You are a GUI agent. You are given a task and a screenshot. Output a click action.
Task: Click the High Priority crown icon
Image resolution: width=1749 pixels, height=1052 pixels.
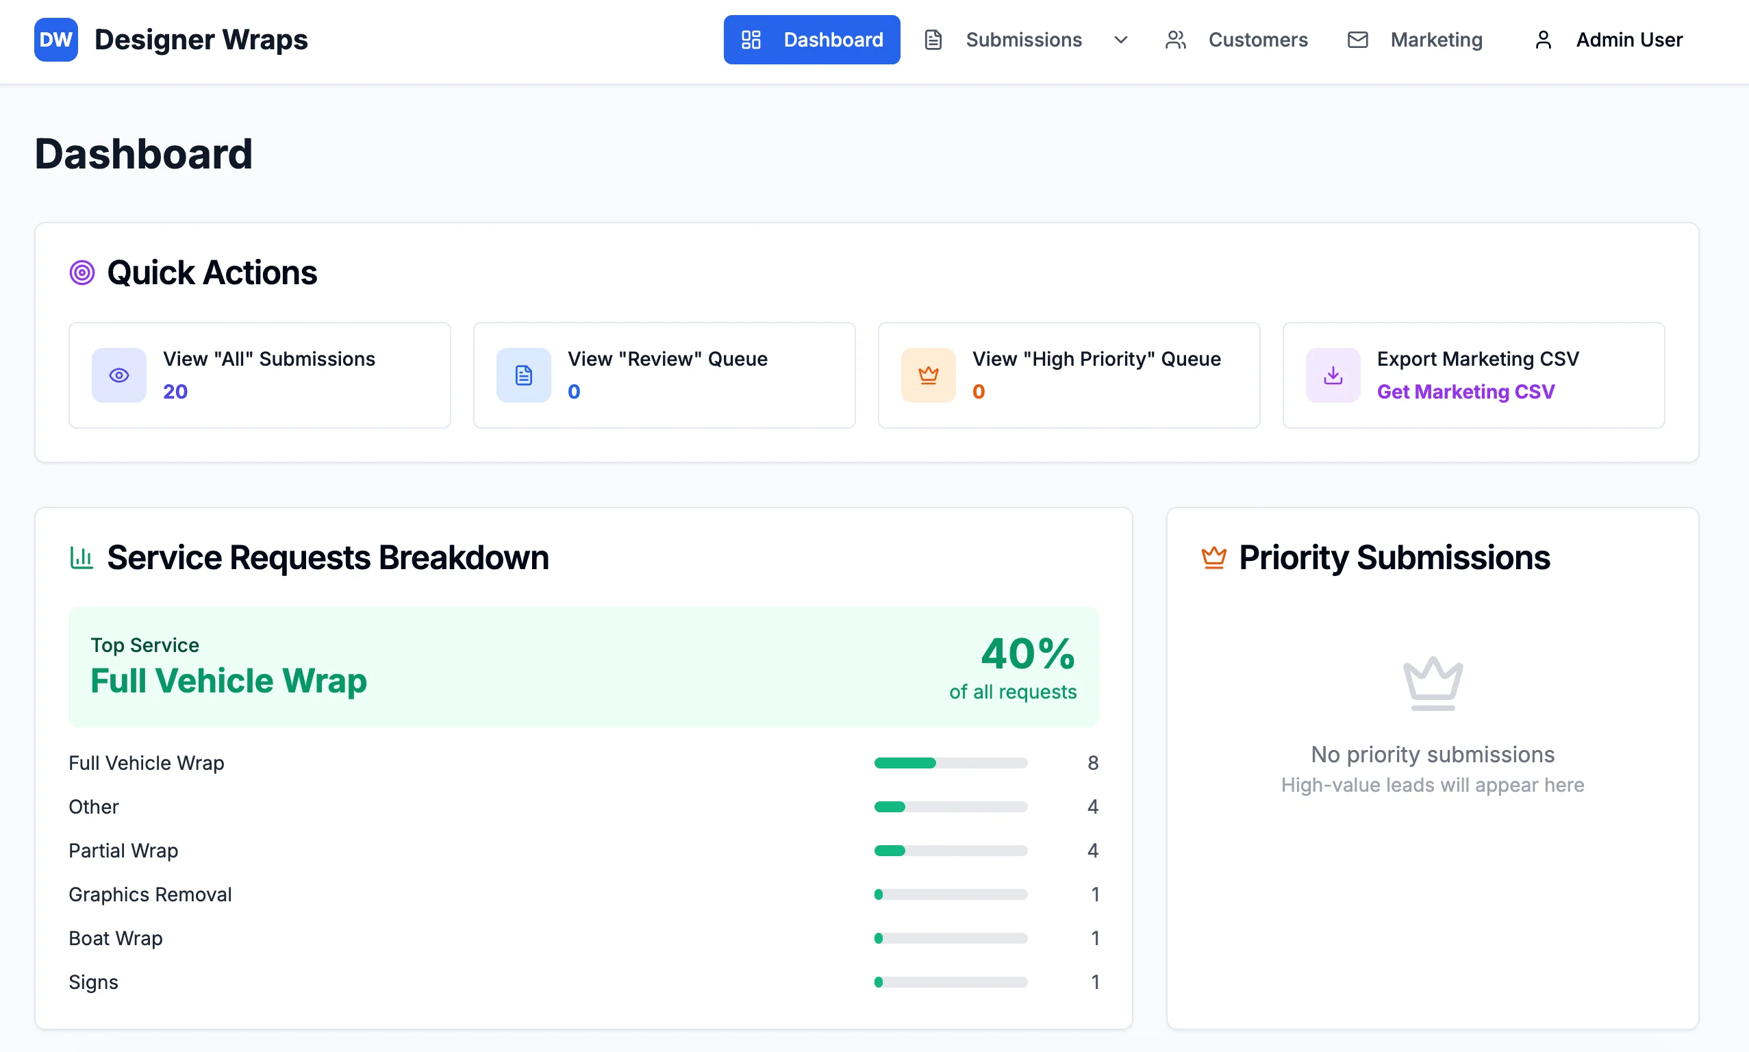929,375
